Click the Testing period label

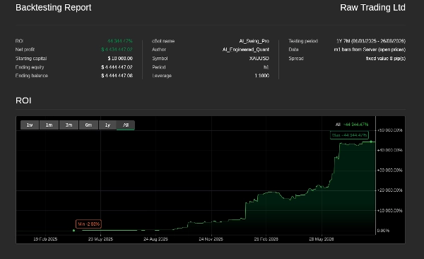(303, 41)
